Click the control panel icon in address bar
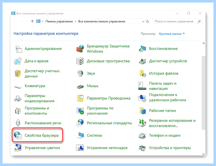The width and height of the screenshot is (216, 166). [x=38, y=21]
